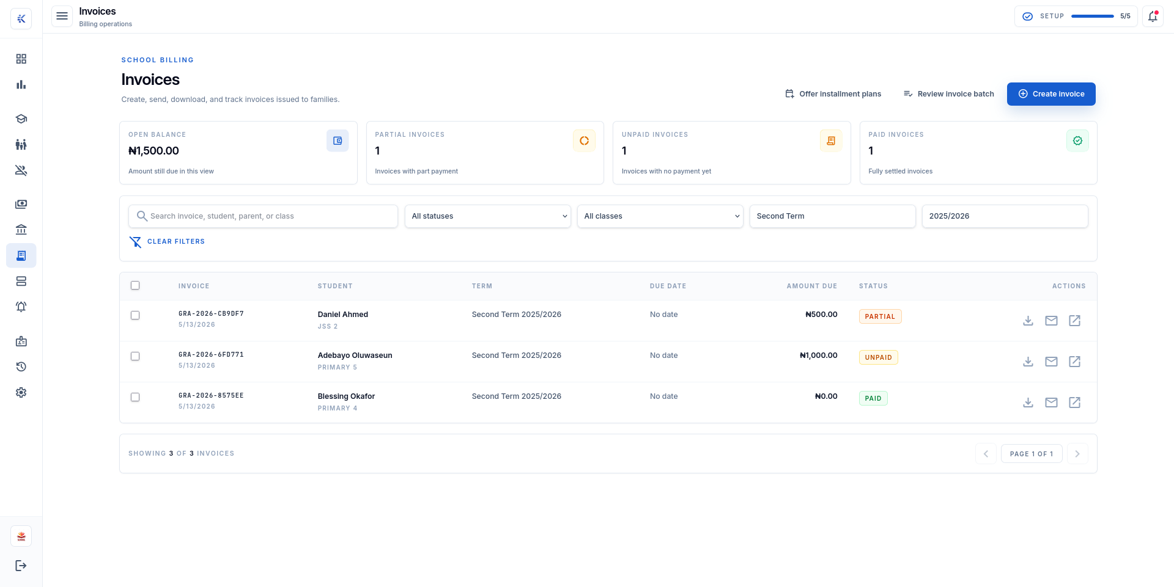This screenshot has height=587, width=1174.
Task: Download invoice GRA-2026-6FD771
Action: point(1028,362)
